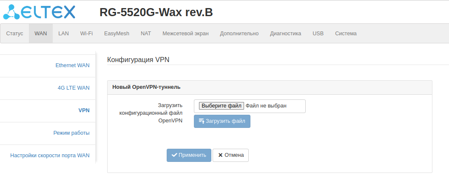Viewport: 449px width, 184px height.
Task: Open the USB tab
Action: coord(318,34)
